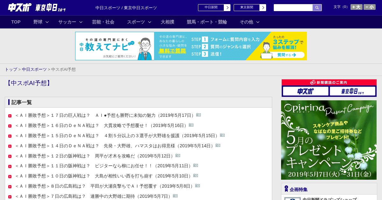Open the 東京新聞 link button
Image resolution: width=382 pixels, height=200 pixels.
pyautogui.click(x=246, y=8)
